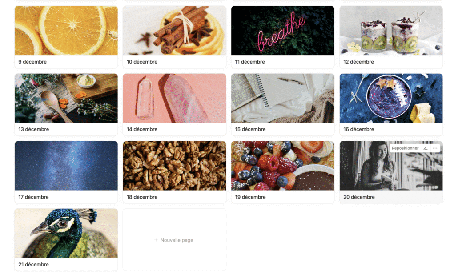The width and height of the screenshot is (458, 278).
Task: Click the pencil edit icon on the 20 décembre card
Action: pyautogui.click(x=425, y=148)
